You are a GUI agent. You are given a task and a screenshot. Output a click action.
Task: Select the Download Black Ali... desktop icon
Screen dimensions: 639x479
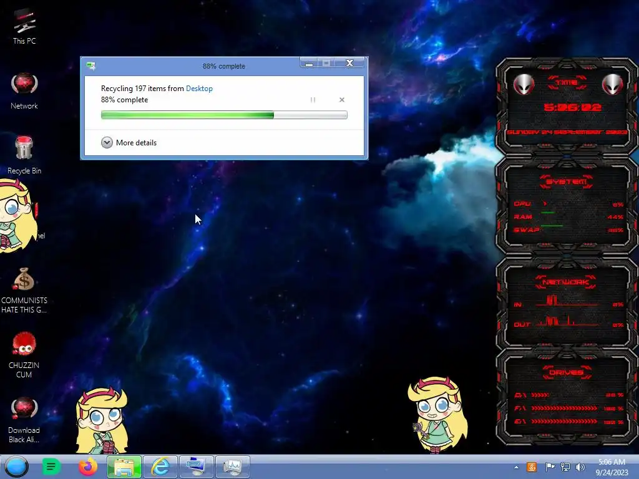(x=24, y=420)
